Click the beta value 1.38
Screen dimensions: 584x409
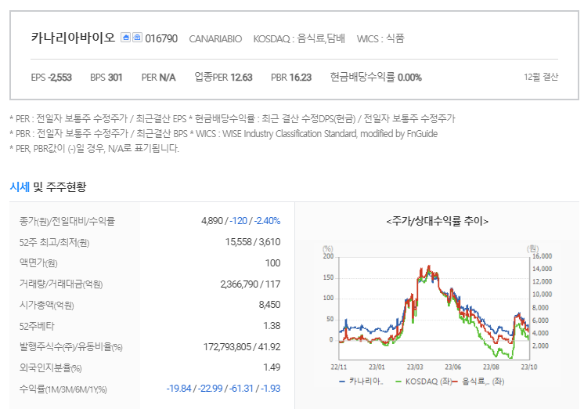(x=272, y=326)
